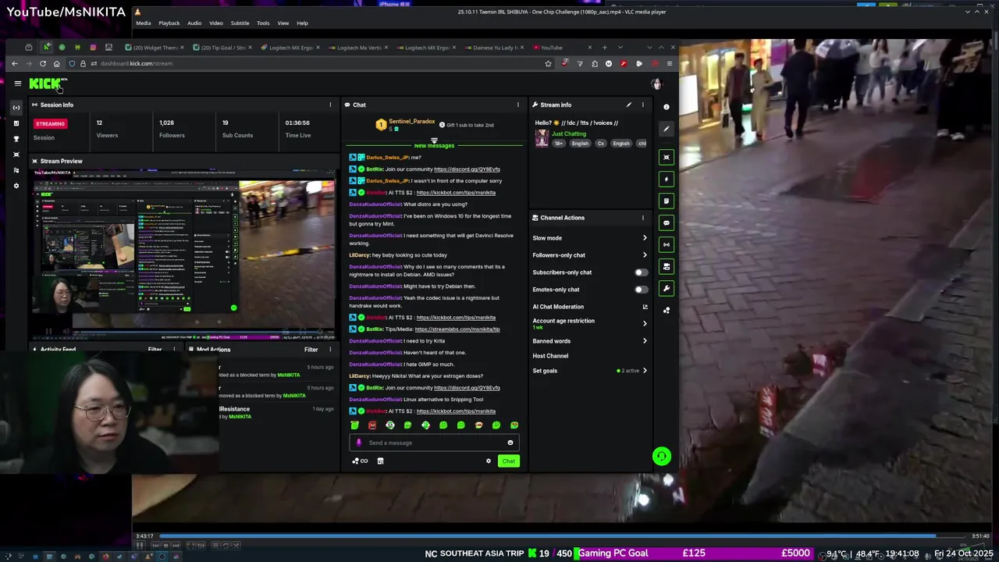Open VLC Playback menu
Image resolution: width=999 pixels, height=562 pixels.
[169, 23]
